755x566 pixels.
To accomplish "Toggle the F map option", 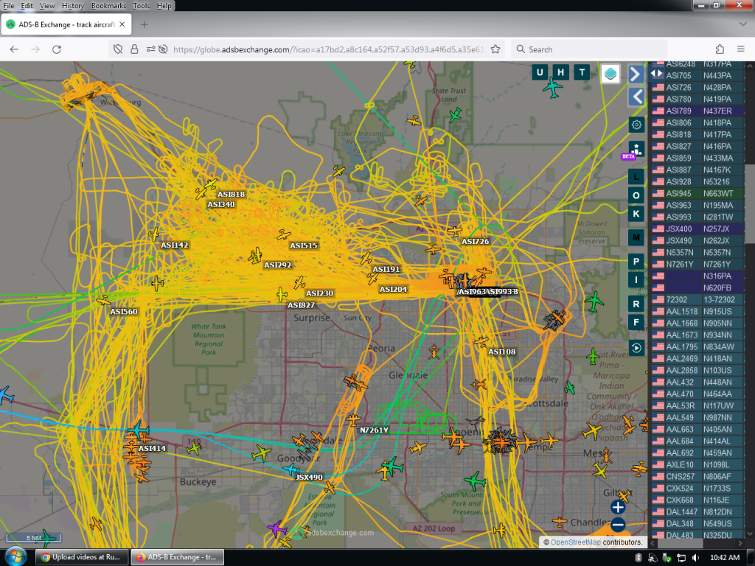I will coord(636,323).
